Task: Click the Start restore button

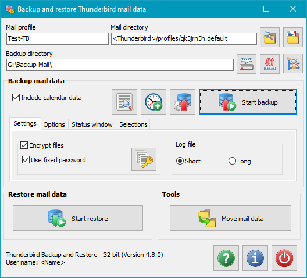Action: [x=78, y=218]
